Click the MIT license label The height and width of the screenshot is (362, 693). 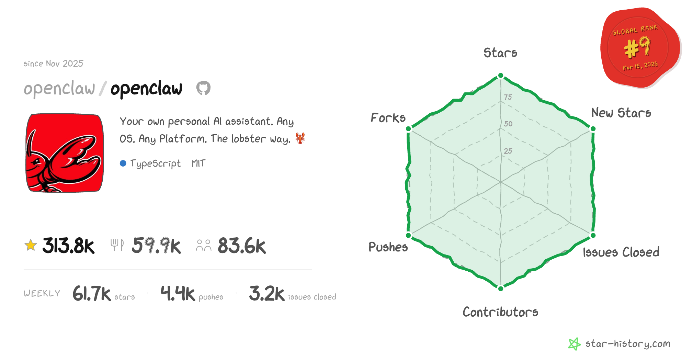click(198, 163)
